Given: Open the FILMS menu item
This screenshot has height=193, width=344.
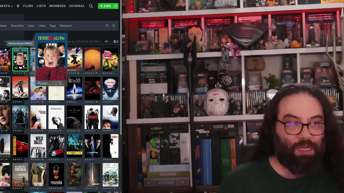Looking at the screenshot, I should click(28, 6).
